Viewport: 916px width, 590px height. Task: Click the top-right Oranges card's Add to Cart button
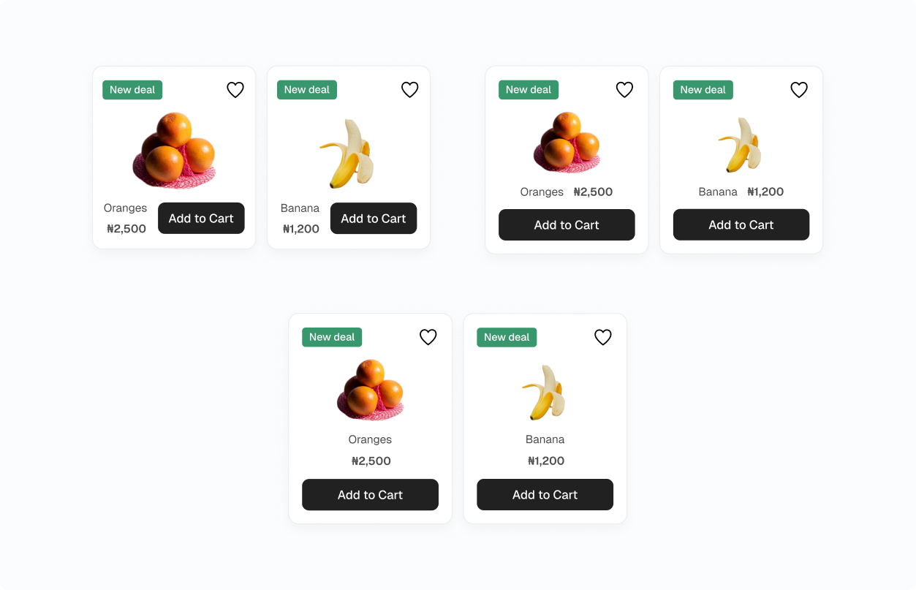[x=567, y=225]
